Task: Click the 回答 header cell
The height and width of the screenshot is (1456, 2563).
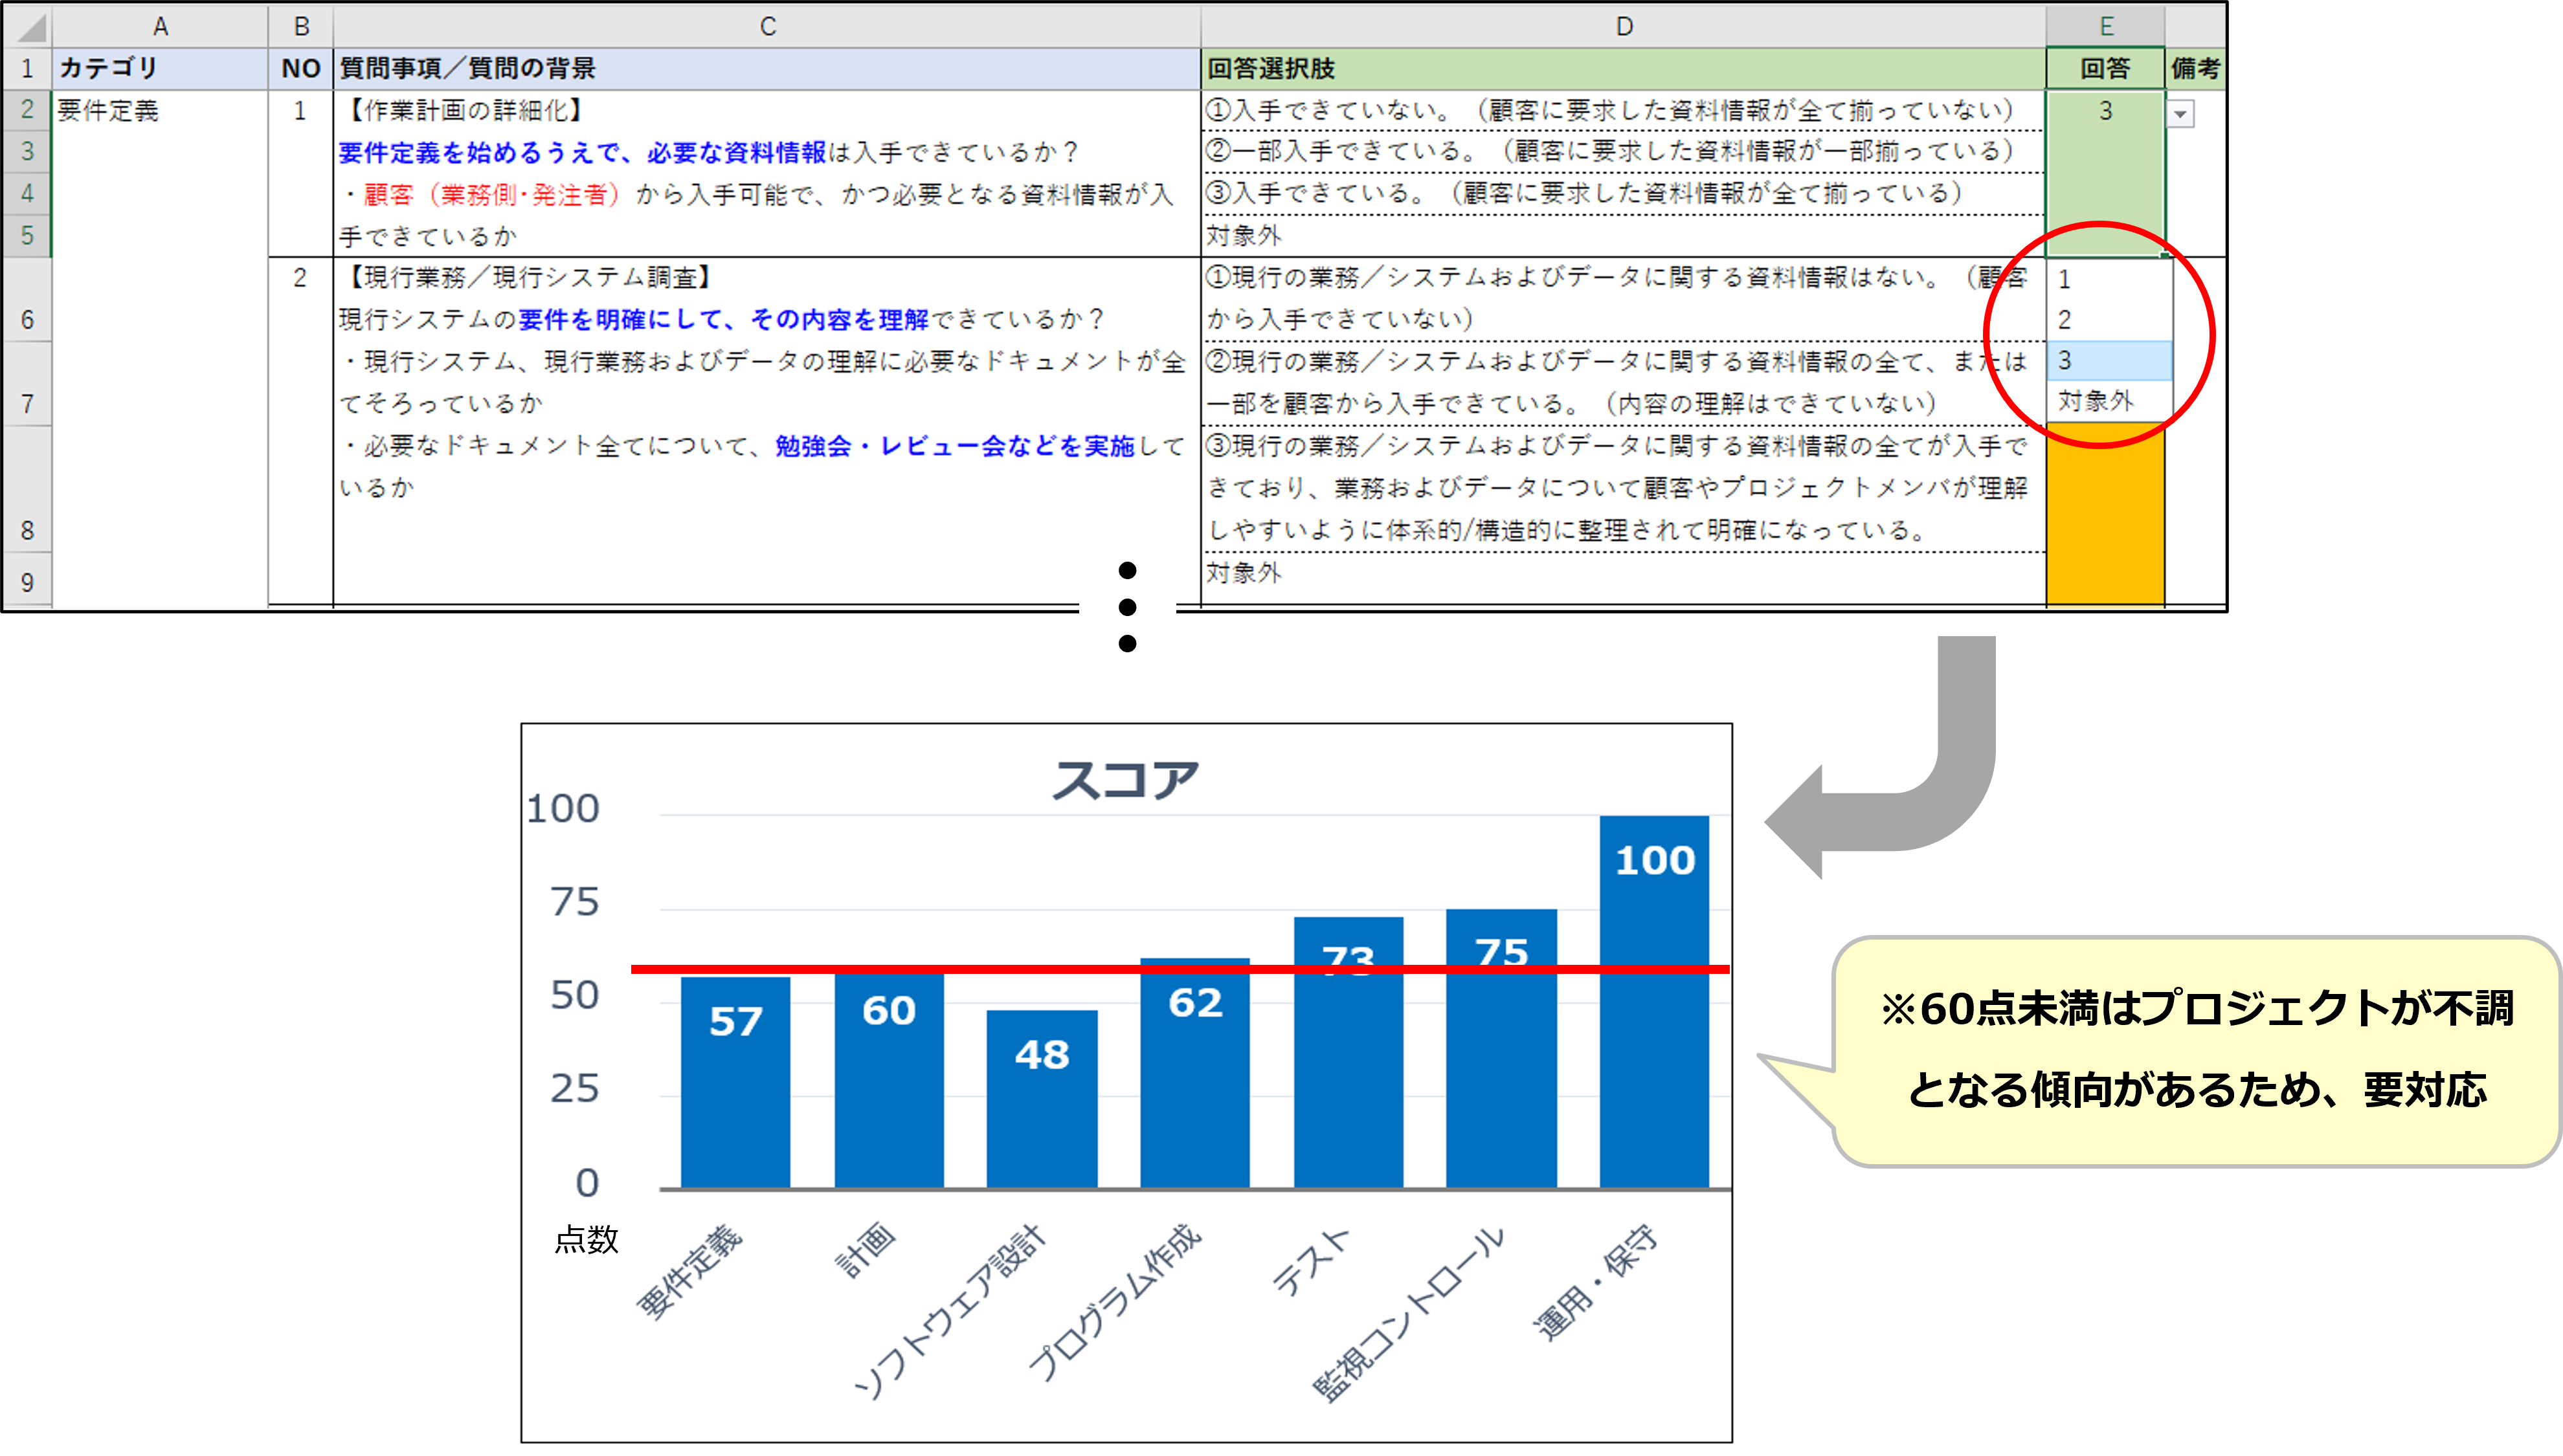Action: (2105, 68)
